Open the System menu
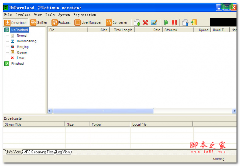This screenshot has width=240, height=166. tap(64, 15)
